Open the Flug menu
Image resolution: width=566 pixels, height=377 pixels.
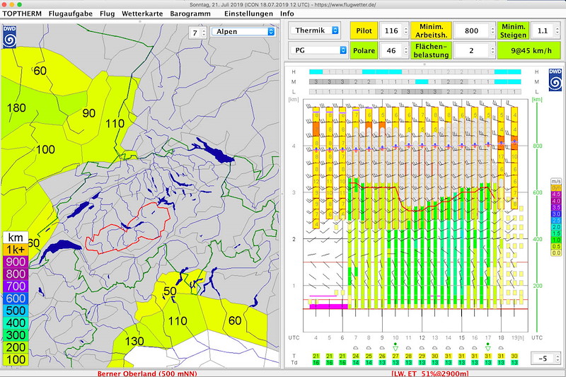click(x=108, y=13)
